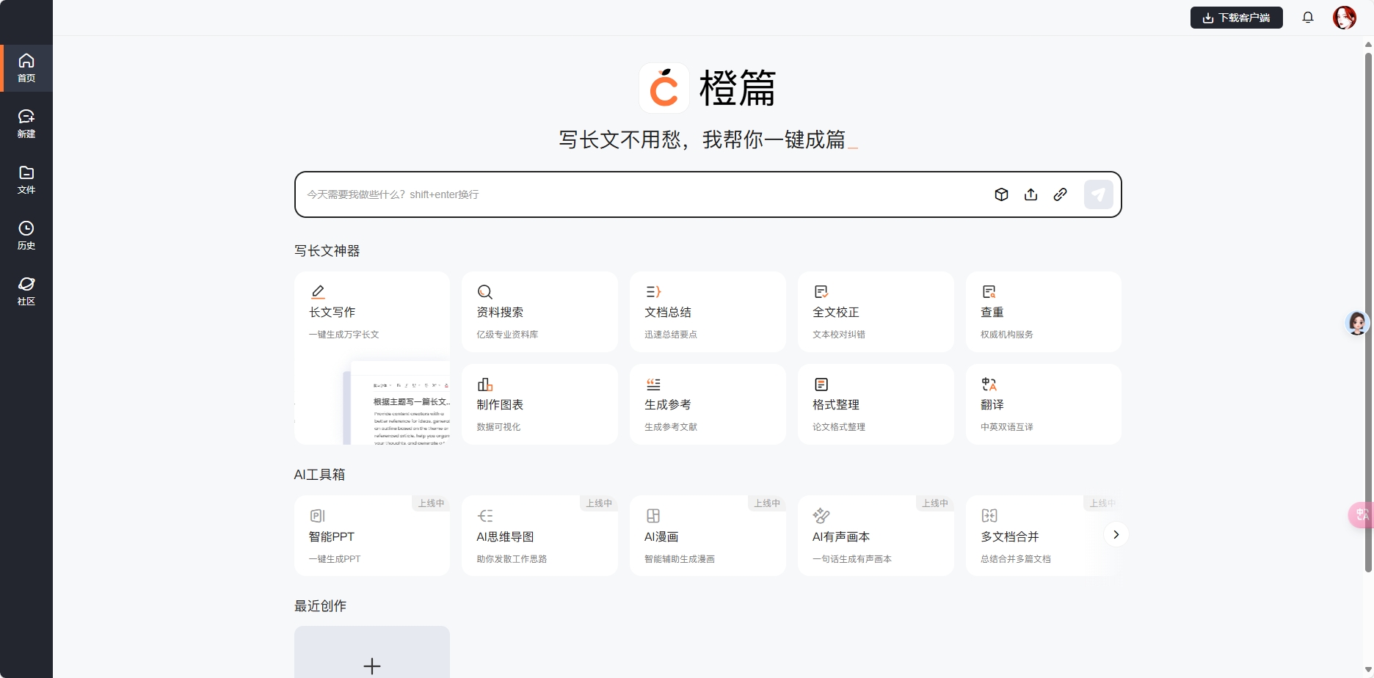
Task: Open the user avatar profile menu
Action: coord(1344,18)
